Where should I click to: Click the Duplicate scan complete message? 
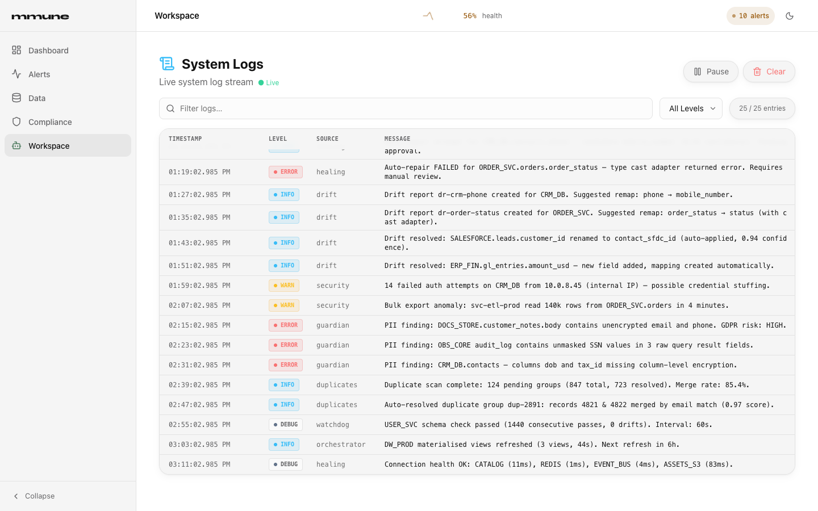pyautogui.click(x=567, y=385)
